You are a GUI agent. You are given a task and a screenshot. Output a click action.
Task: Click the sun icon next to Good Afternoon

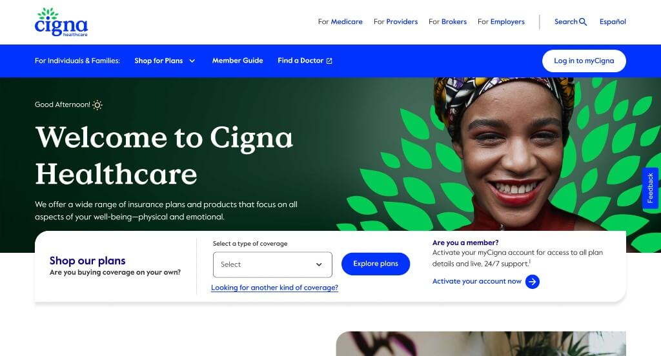(97, 105)
